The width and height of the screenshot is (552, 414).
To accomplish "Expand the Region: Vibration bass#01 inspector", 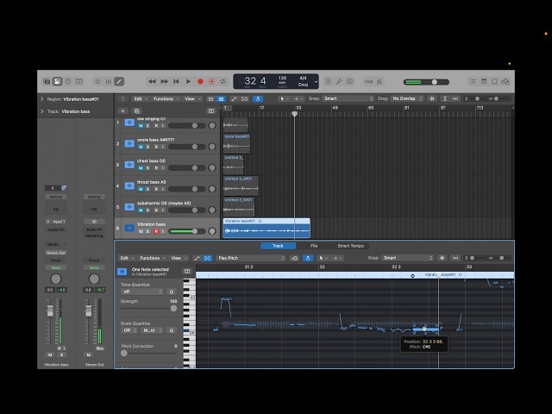I will coord(42,99).
